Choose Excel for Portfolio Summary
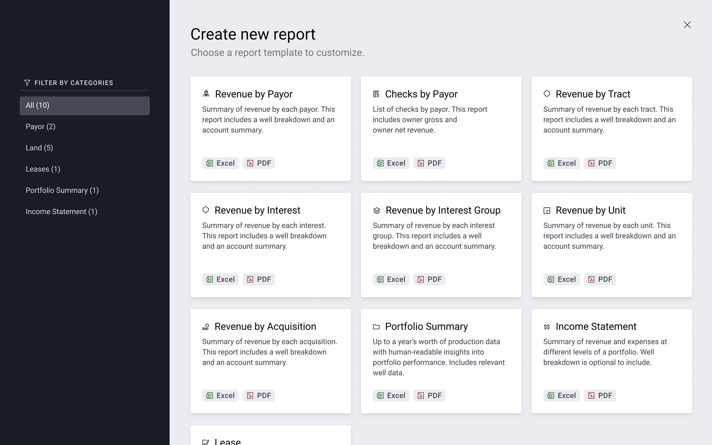The width and height of the screenshot is (712, 445). click(391, 395)
